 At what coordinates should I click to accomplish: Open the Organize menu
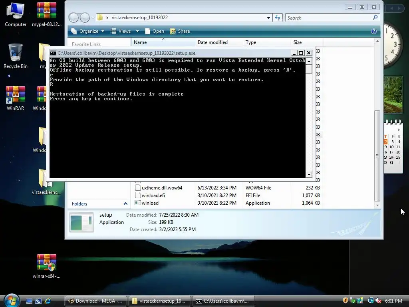point(88,31)
